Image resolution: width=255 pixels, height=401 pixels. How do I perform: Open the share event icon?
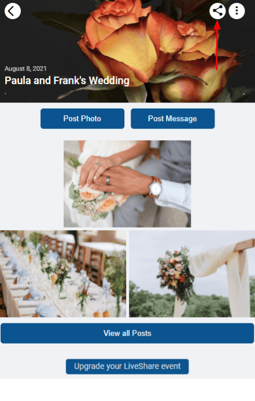point(217,11)
